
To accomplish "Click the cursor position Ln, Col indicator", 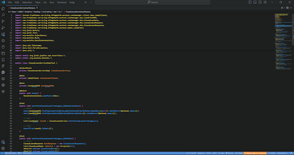I will (x=191, y=153).
